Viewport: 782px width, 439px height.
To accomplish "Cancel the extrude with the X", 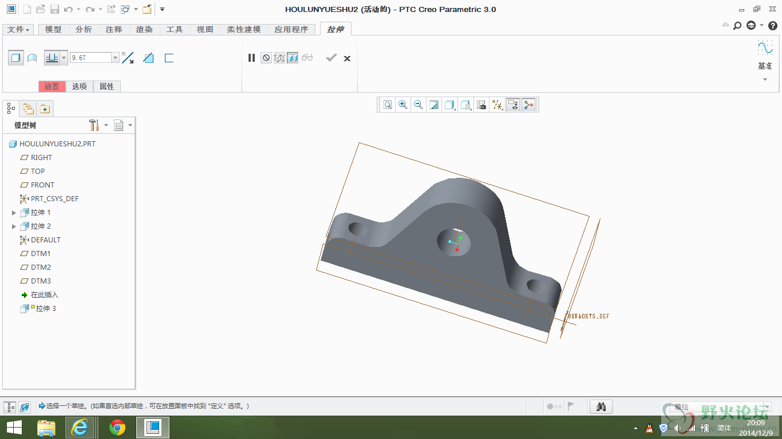I will click(347, 58).
